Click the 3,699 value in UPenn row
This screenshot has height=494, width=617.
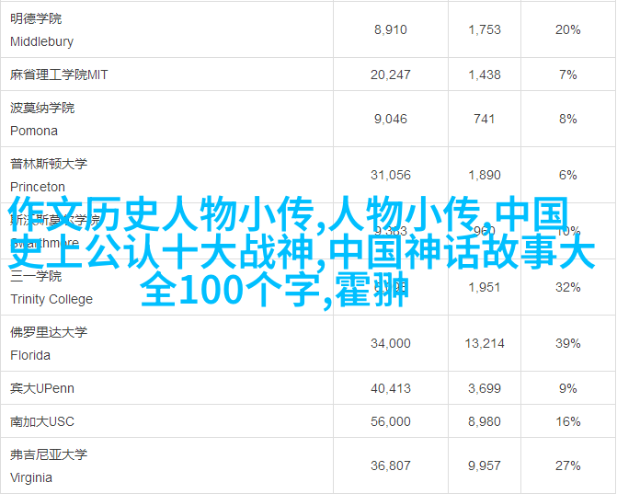pos(485,388)
